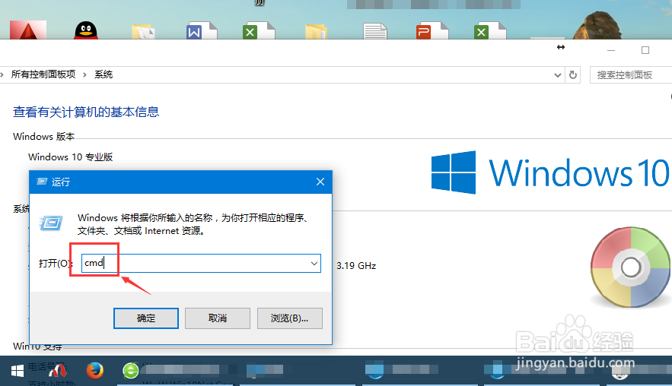This screenshot has height=386, width=672.
Task: Open the first Excel file desktop icon
Action: point(259,31)
